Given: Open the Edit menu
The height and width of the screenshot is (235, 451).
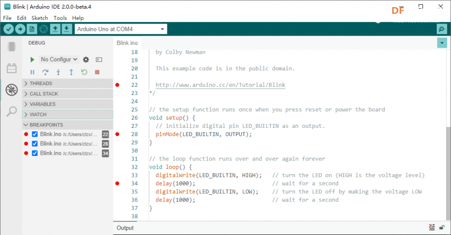Looking at the screenshot, I should coord(21,18).
